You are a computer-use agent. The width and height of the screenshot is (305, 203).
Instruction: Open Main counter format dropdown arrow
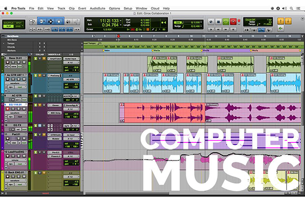click(x=120, y=20)
